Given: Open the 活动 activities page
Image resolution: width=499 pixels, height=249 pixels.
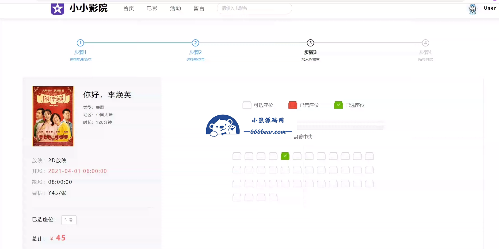Looking at the screenshot, I should pyautogui.click(x=176, y=8).
